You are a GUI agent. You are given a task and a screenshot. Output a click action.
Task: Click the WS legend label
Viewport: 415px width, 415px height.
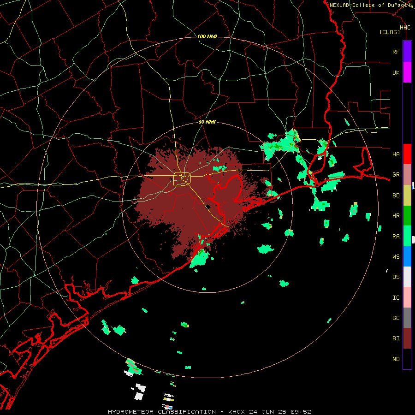[396, 257]
